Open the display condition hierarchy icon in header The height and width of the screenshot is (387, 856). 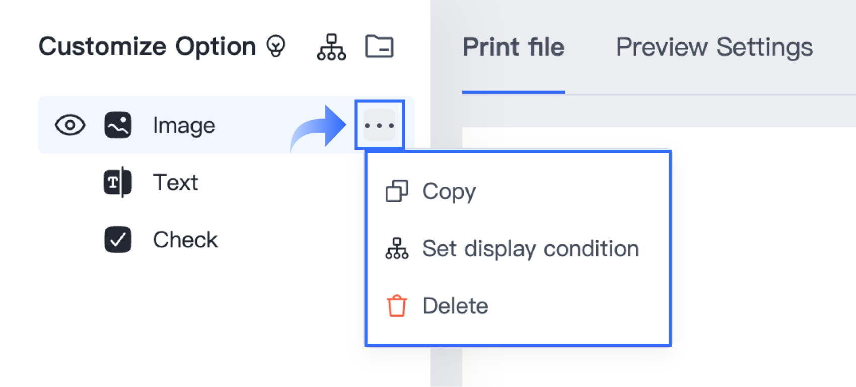[331, 47]
